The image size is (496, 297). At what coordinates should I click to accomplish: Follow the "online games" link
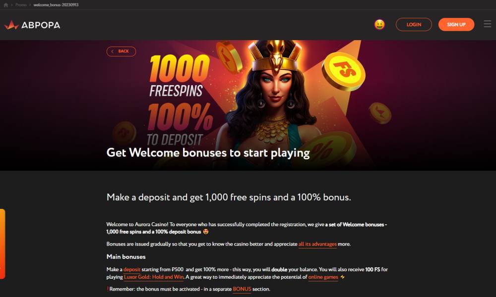coord(323,277)
